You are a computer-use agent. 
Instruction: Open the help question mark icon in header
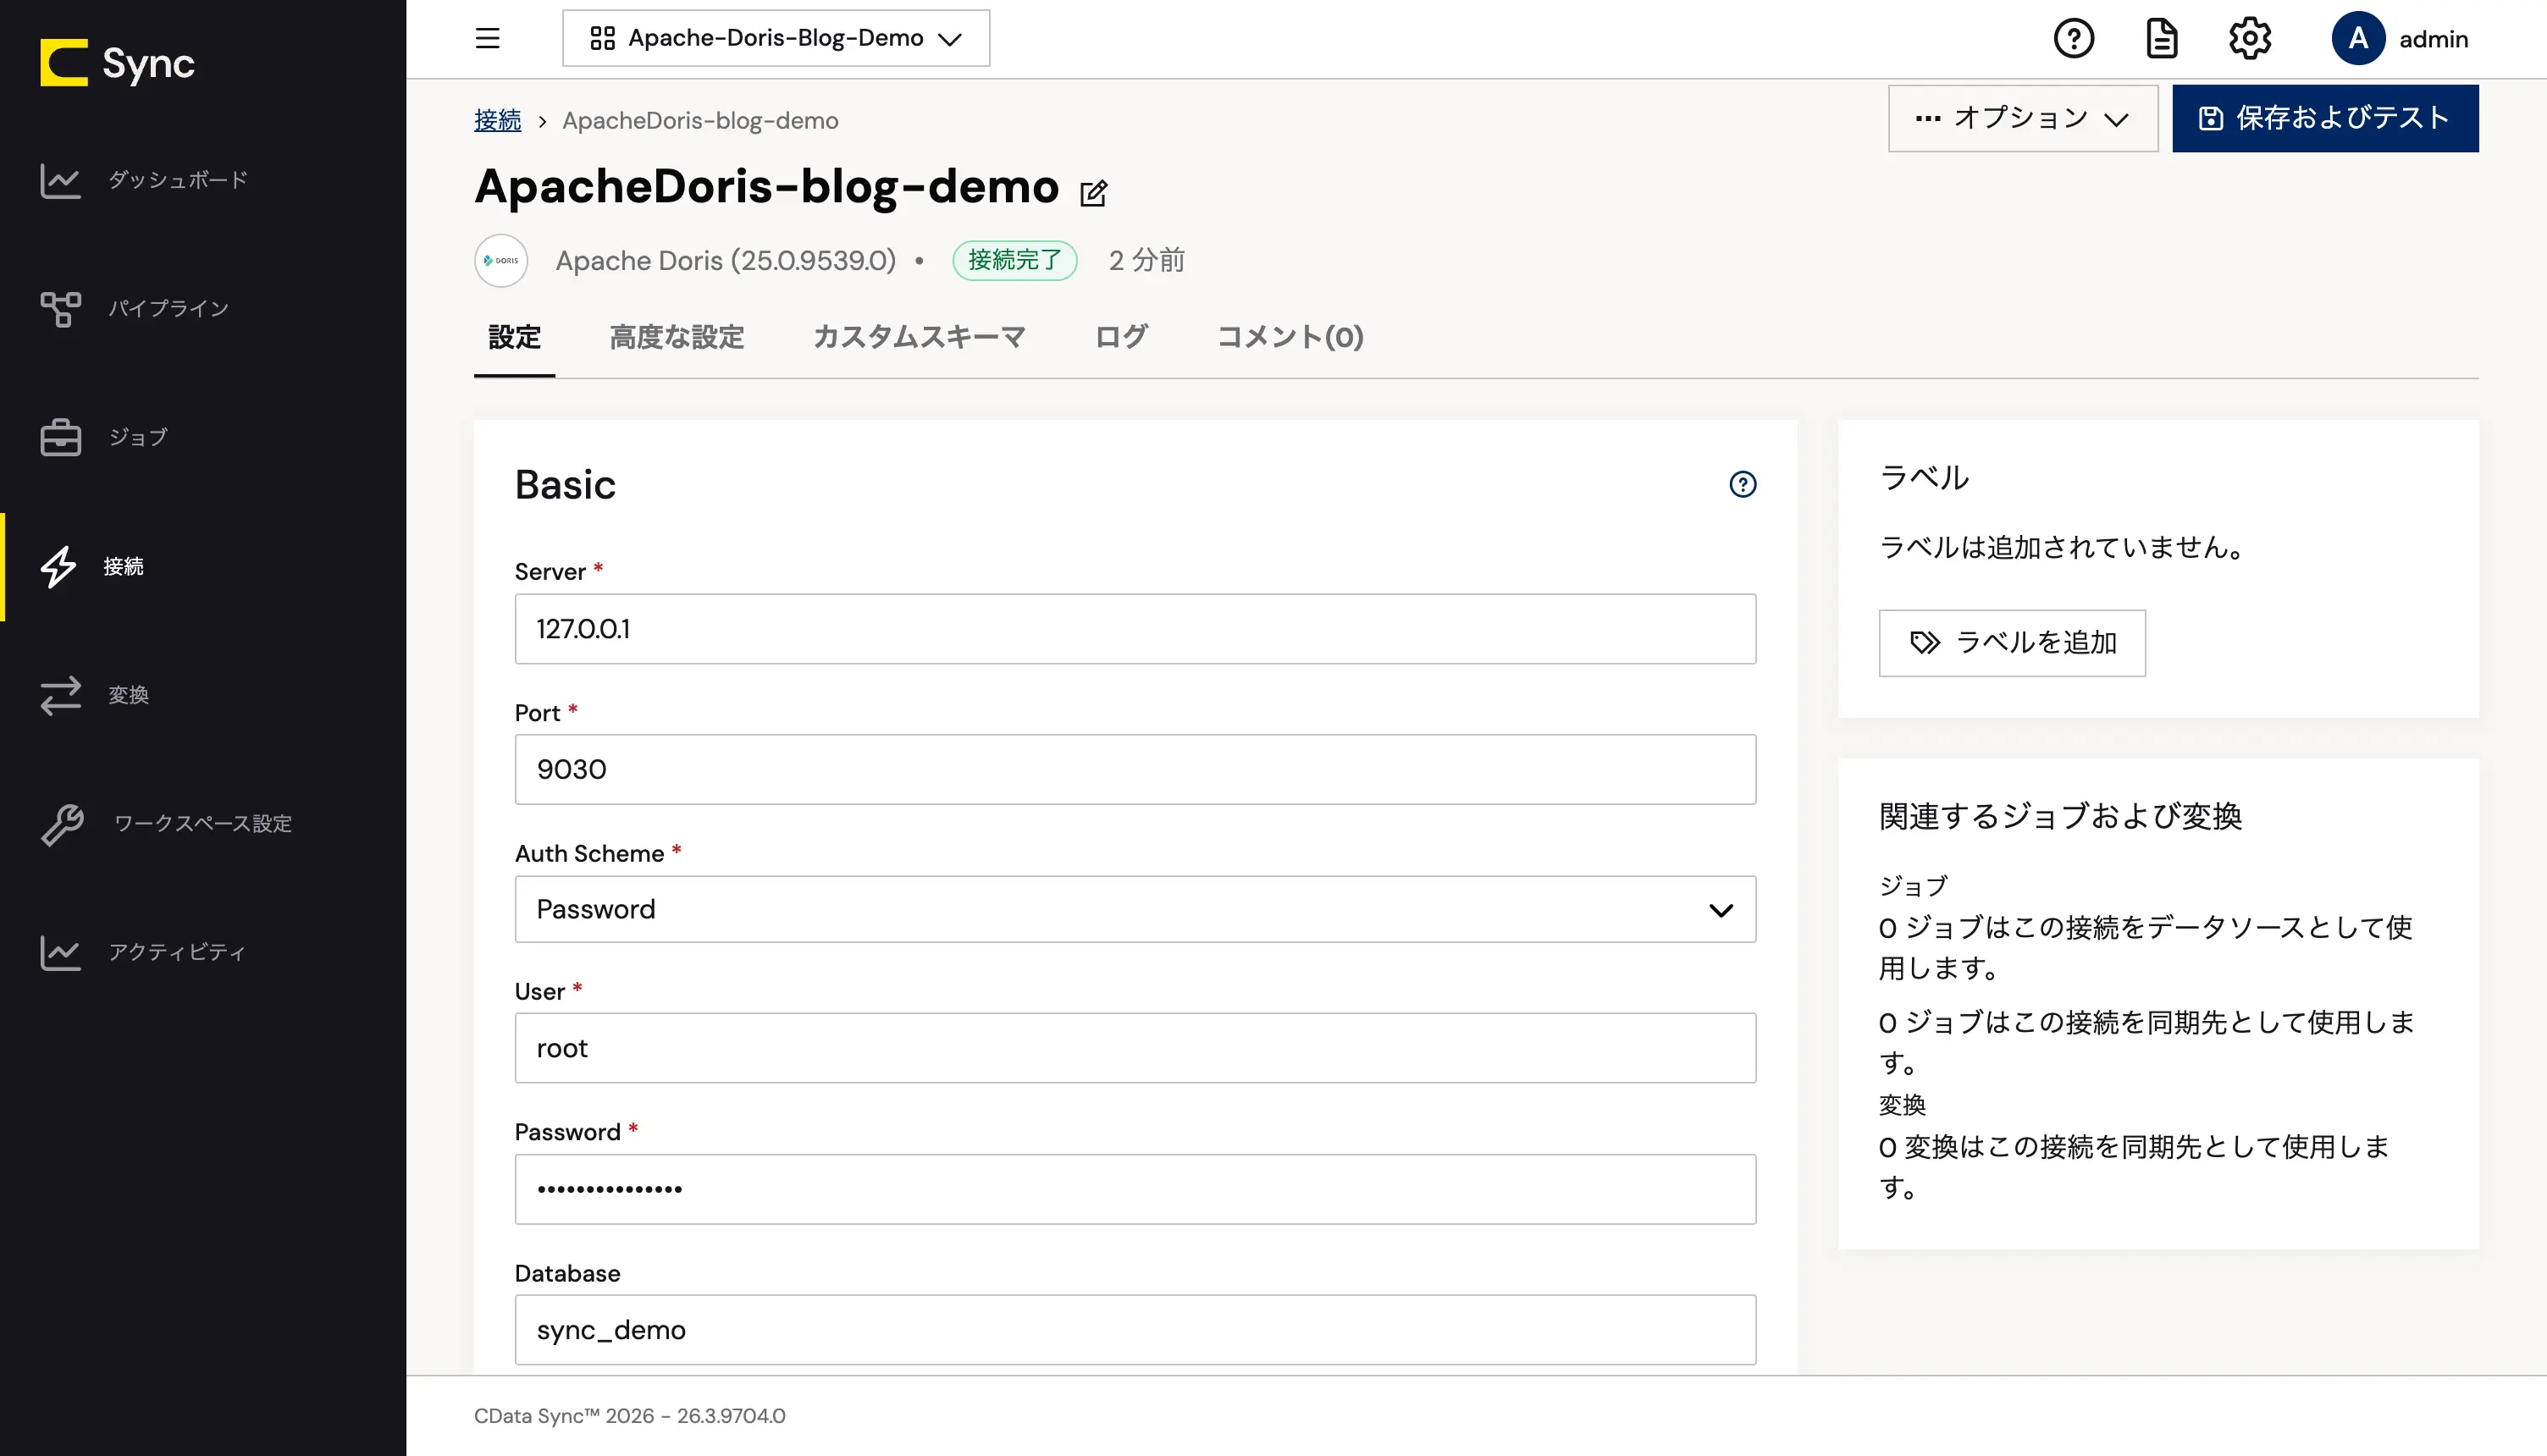click(2073, 38)
